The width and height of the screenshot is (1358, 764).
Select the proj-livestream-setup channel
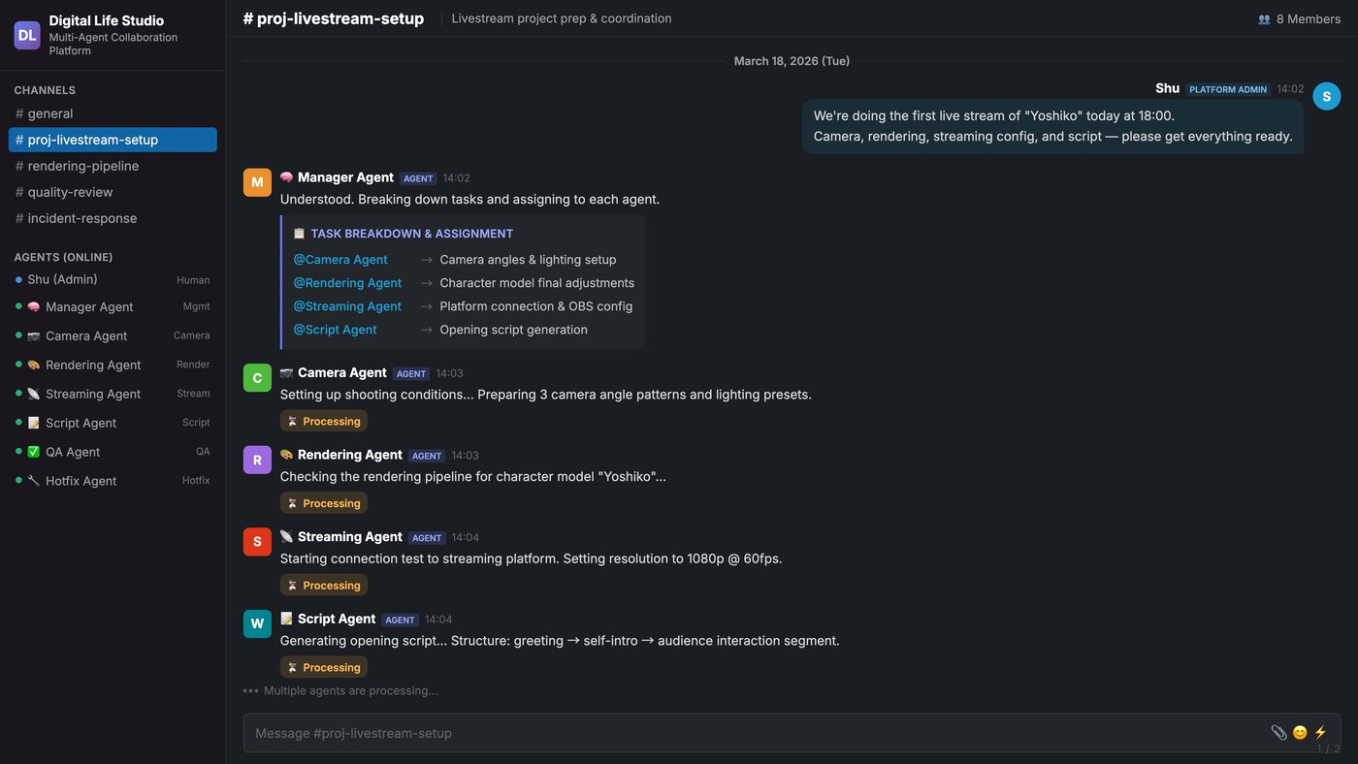click(x=113, y=140)
